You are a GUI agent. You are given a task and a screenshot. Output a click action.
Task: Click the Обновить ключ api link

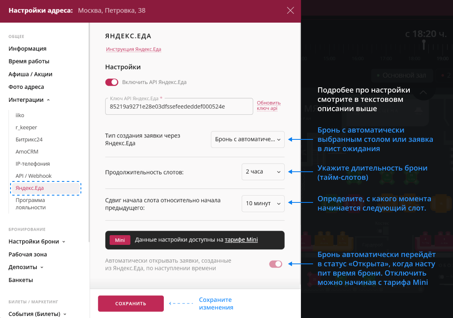pos(269,105)
